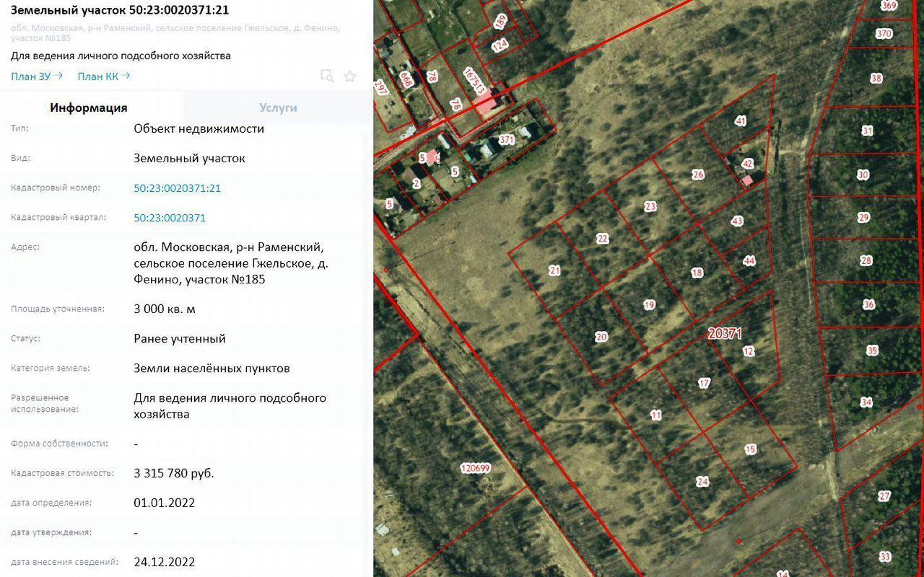Screen dimensions: 924x577
Task: Click parcel 20 on the map
Action: coord(601,337)
